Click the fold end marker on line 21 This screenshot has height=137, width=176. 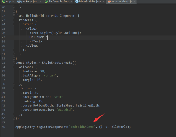[14, 12]
